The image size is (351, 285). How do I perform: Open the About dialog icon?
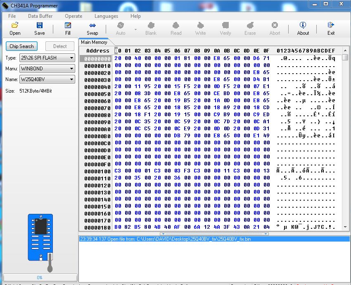tap(303, 29)
